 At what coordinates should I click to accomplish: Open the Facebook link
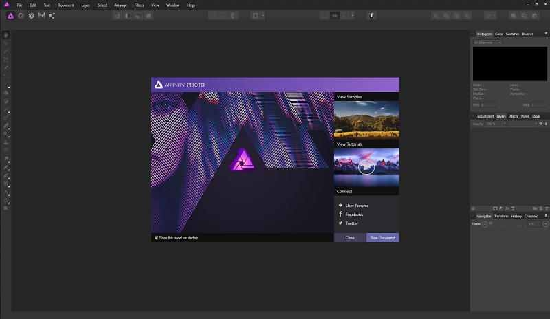[x=354, y=214]
